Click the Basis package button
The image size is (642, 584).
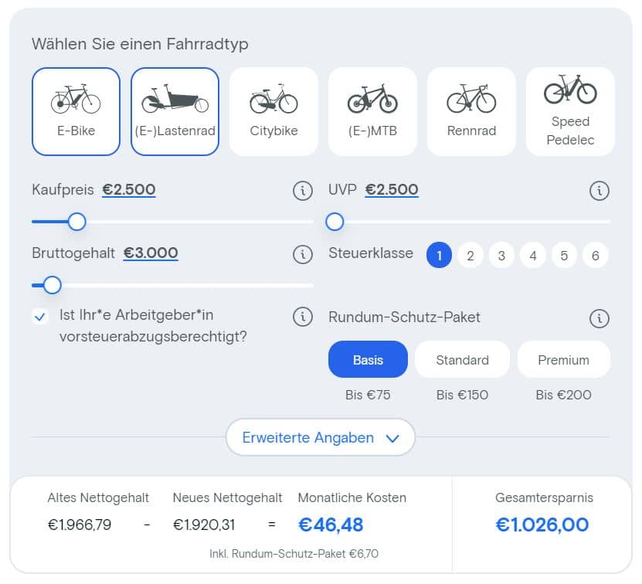[x=368, y=359]
